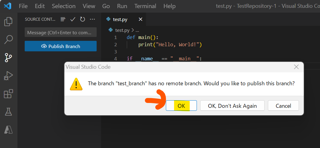Viewport: 320px width, 148px height.
Task: Click Cancel in the publish dialog
Action: [283, 106]
